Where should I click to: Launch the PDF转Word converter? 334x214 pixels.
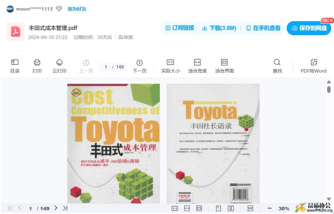pos(313,66)
